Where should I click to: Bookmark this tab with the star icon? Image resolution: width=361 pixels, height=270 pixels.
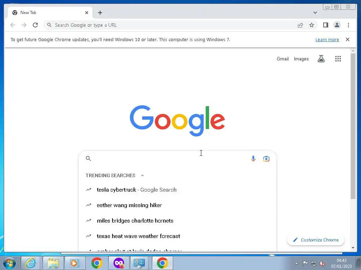pos(312,25)
